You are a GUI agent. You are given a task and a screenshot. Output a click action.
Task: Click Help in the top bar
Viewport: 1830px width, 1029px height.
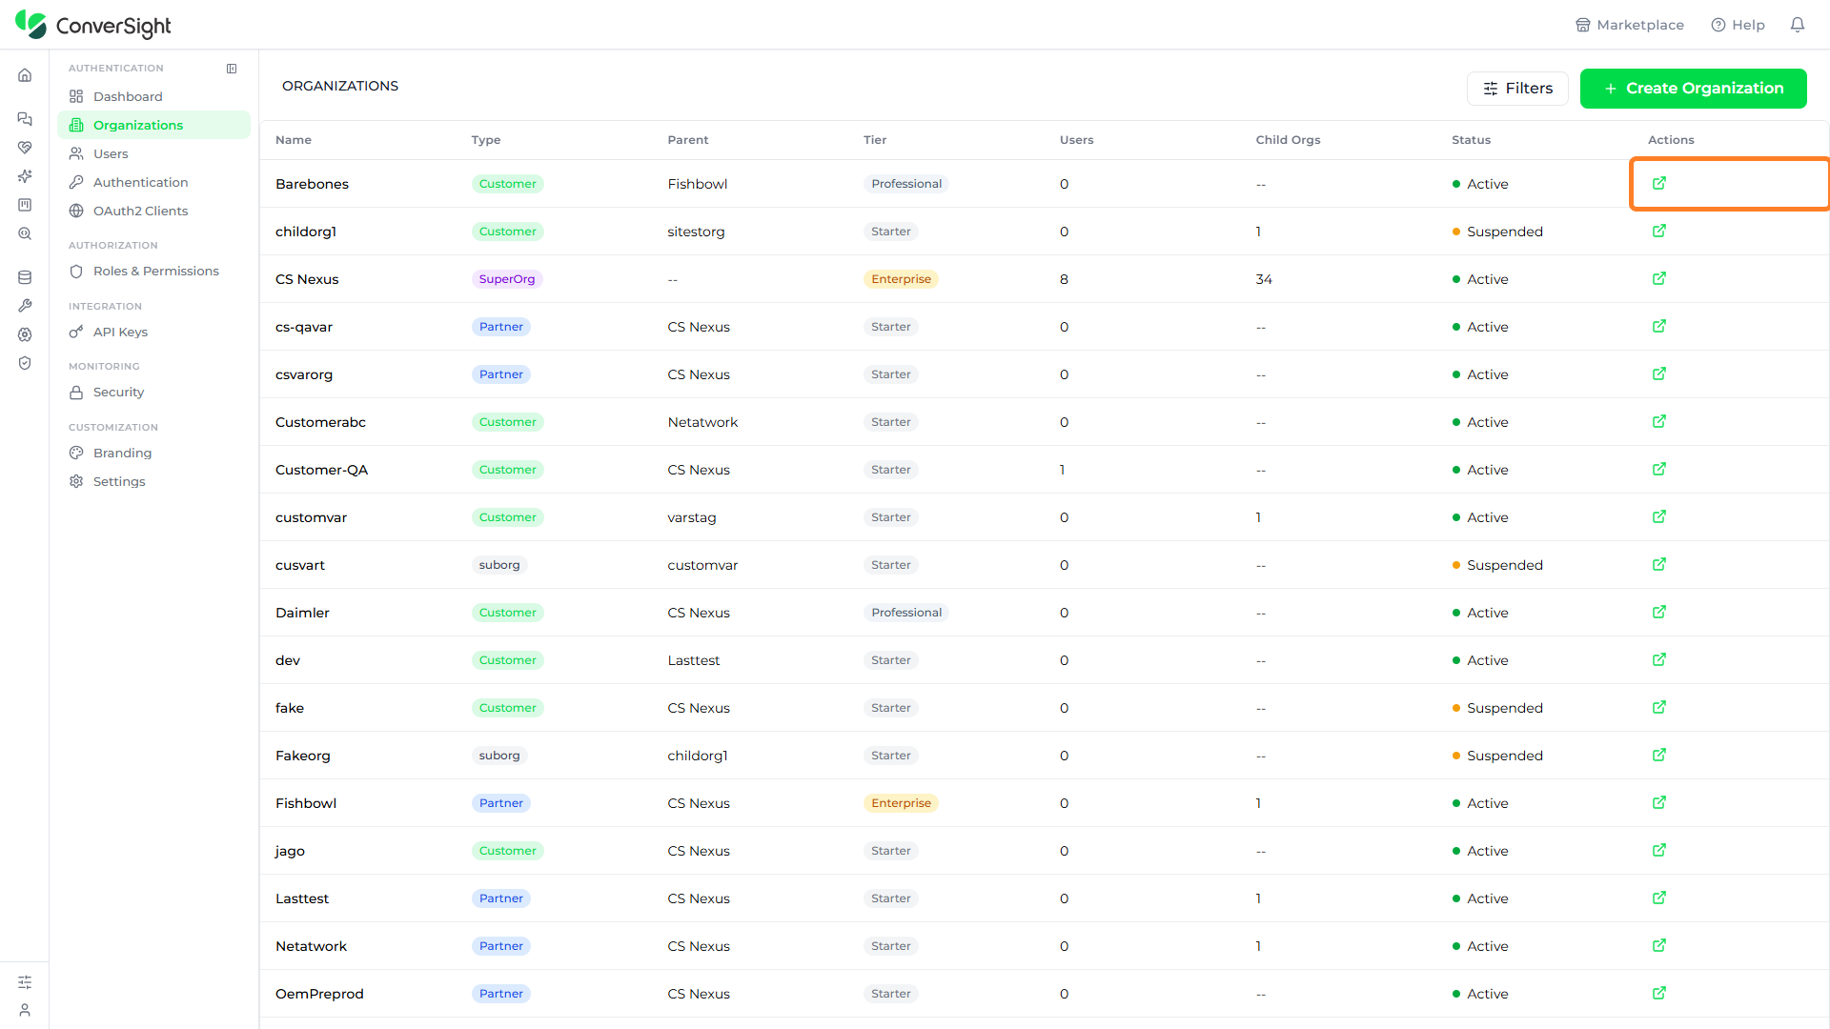[1738, 25]
